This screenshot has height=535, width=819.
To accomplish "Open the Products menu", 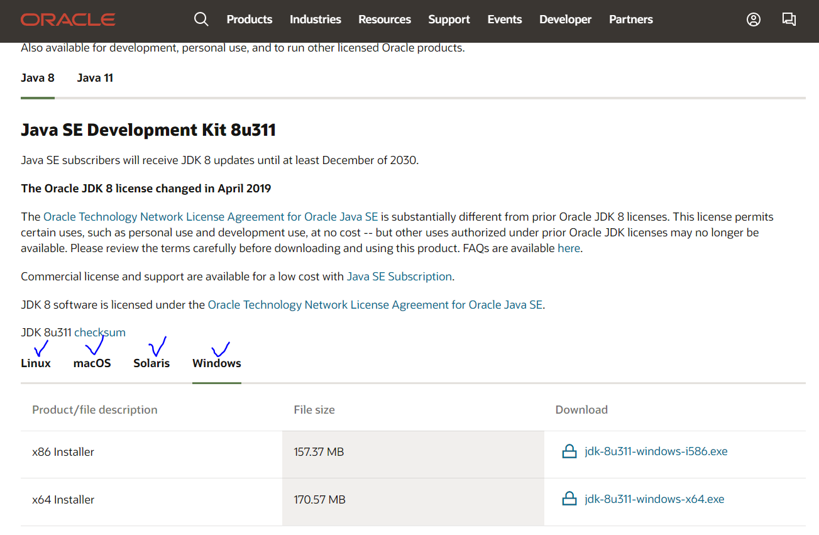I will (x=250, y=19).
